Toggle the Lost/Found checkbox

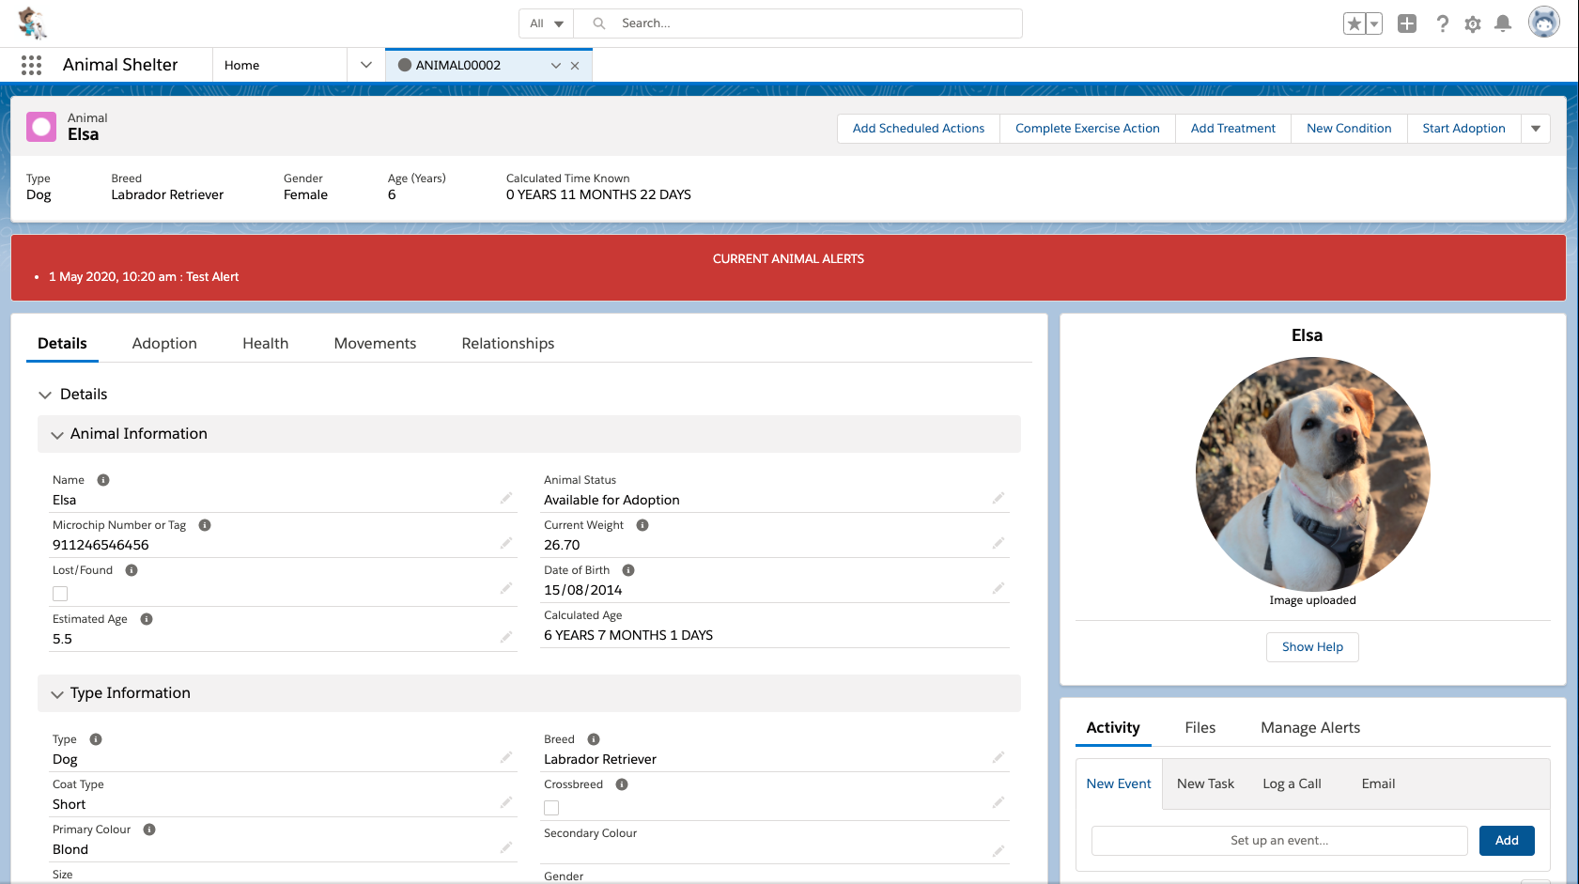pos(60,594)
